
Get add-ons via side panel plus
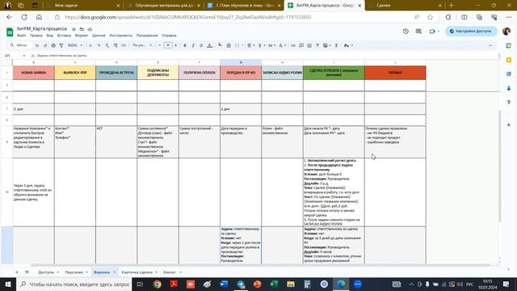[x=509, y=125]
